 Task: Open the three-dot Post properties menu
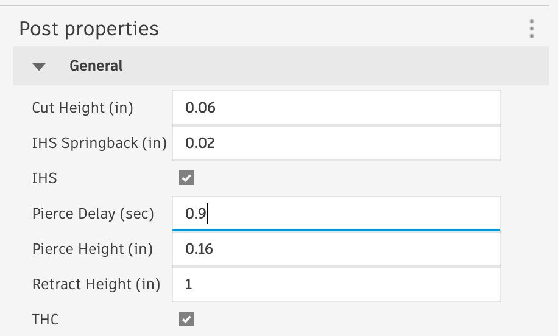532,29
